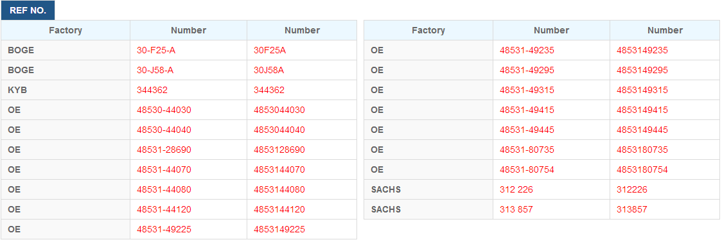Open the 4853044040 reference link
This screenshot has height=242, width=722.
tap(279, 130)
